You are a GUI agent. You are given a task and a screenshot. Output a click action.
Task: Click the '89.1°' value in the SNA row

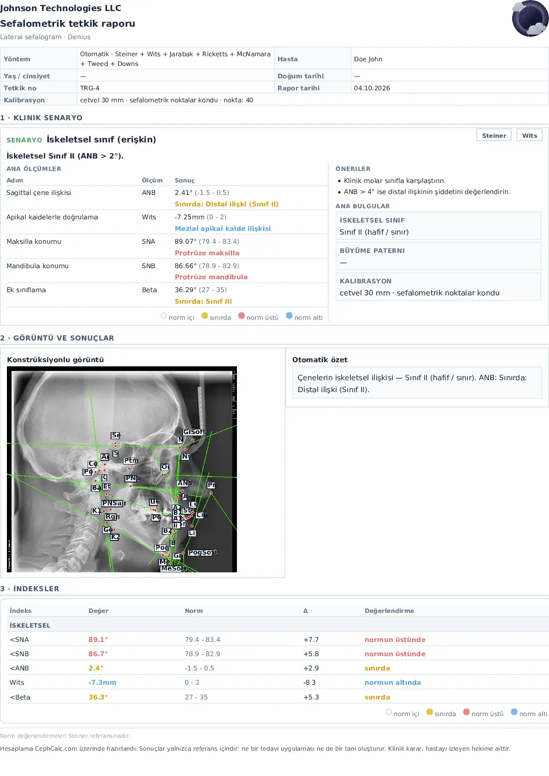tap(98, 640)
